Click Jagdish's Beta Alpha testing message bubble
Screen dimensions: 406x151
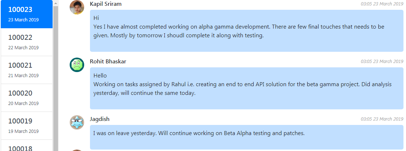pos(247,137)
